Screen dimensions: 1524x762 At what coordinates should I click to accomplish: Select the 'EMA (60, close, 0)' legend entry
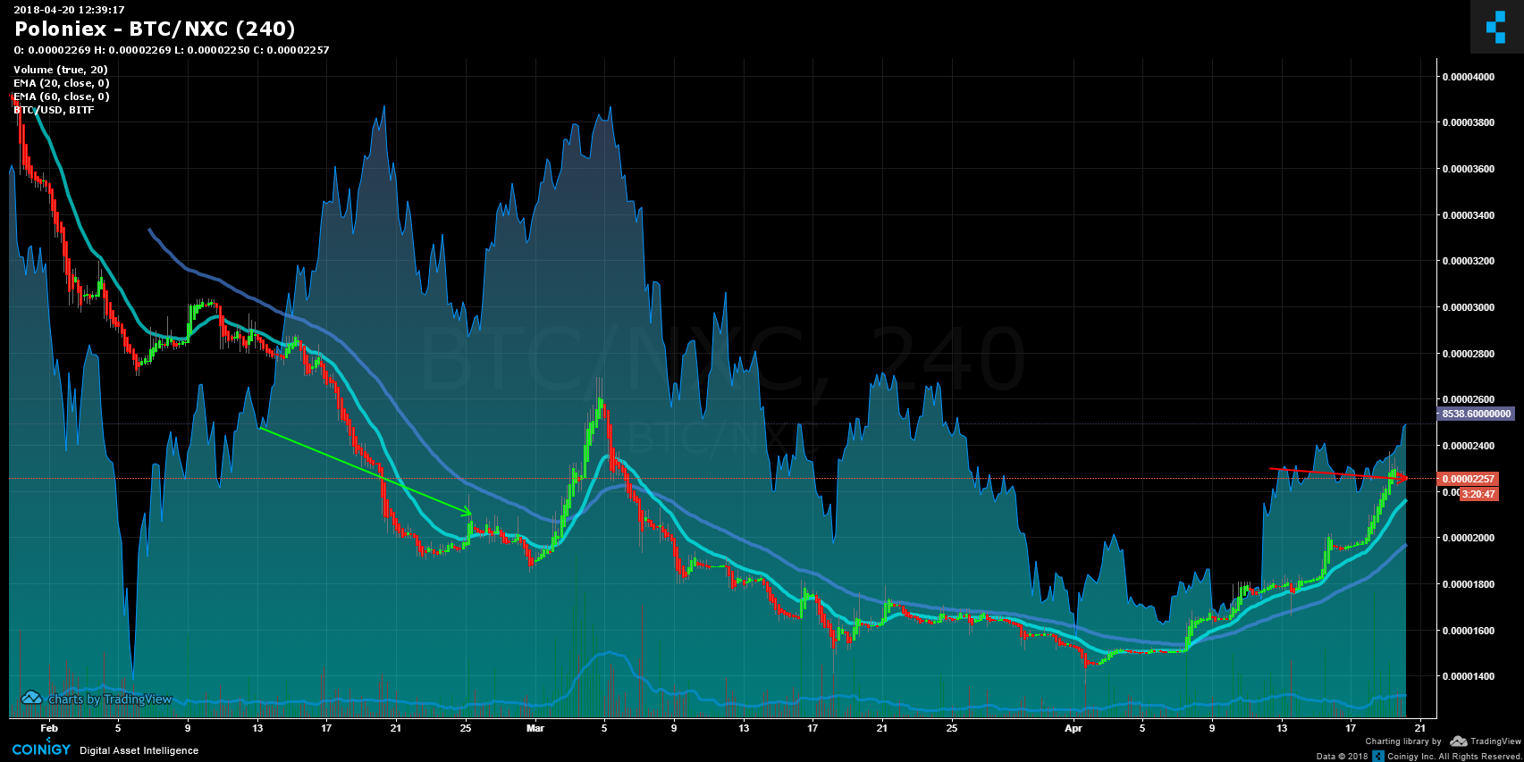click(62, 96)
